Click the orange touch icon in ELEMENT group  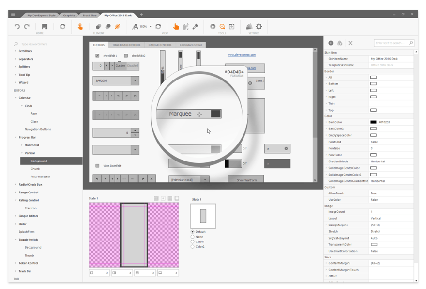pos(80,26)
